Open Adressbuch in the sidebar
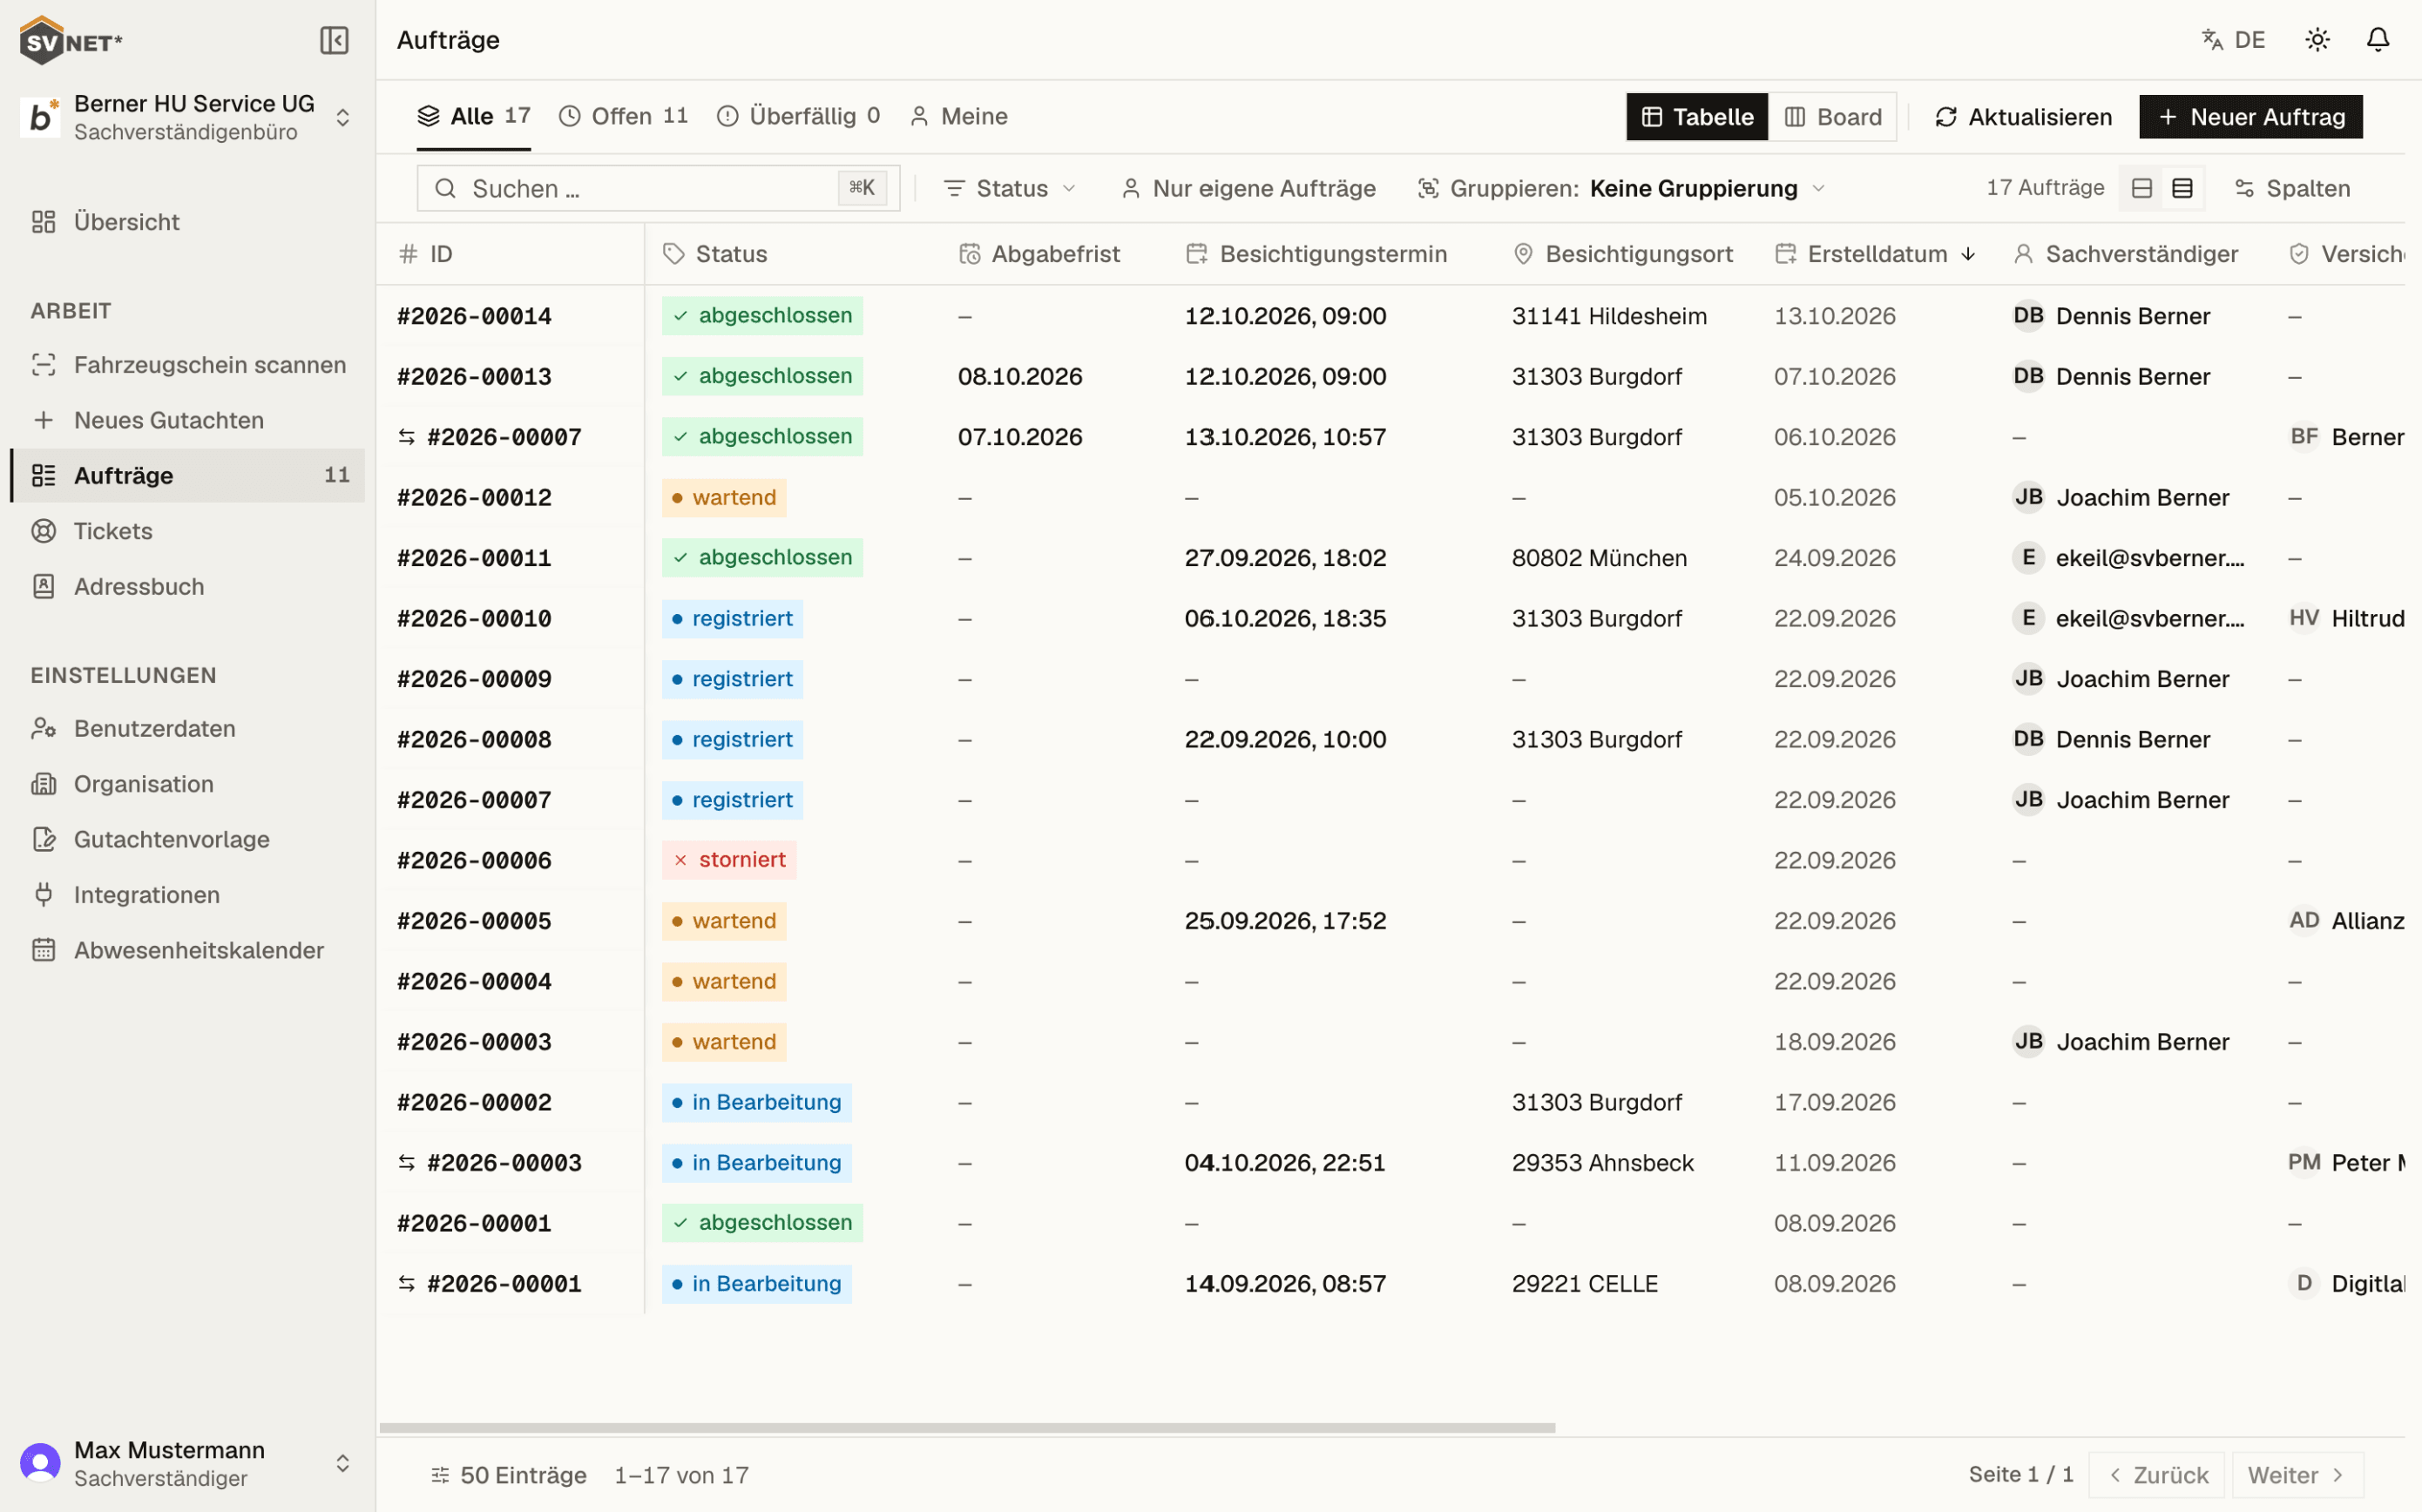The height and width of the screenshot is (1512, 2422). [x=188, y=587]
